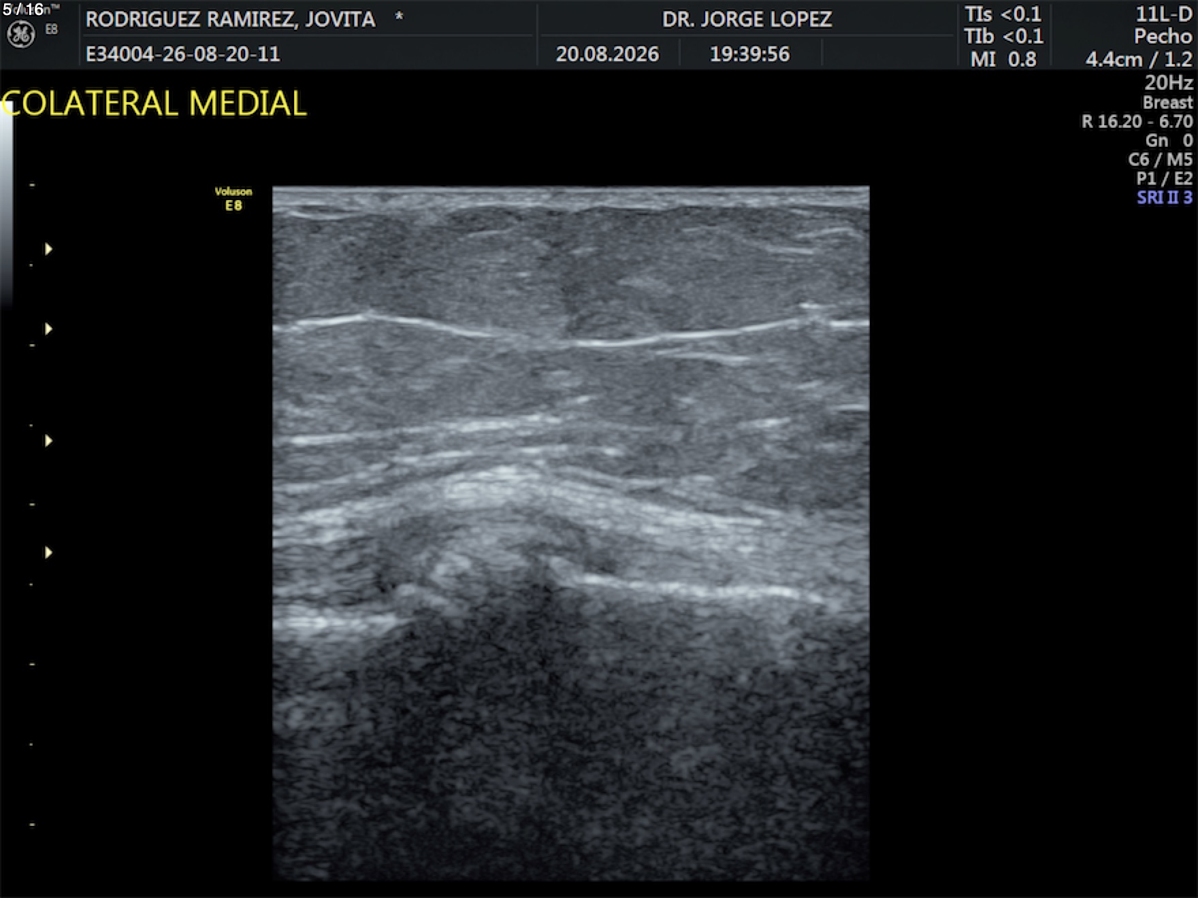Click the asterisk next to patient name
Image resolution: width=1198 pixels, height=898 pixels.
(x=400, y=16)
